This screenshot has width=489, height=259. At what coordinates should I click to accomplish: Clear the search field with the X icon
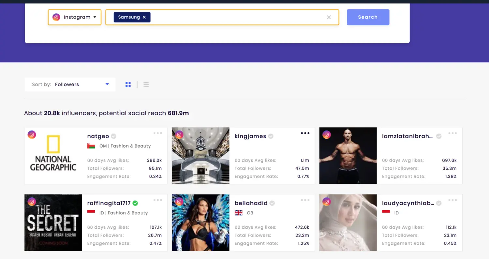pyautogui.click(x=329, y=17)
